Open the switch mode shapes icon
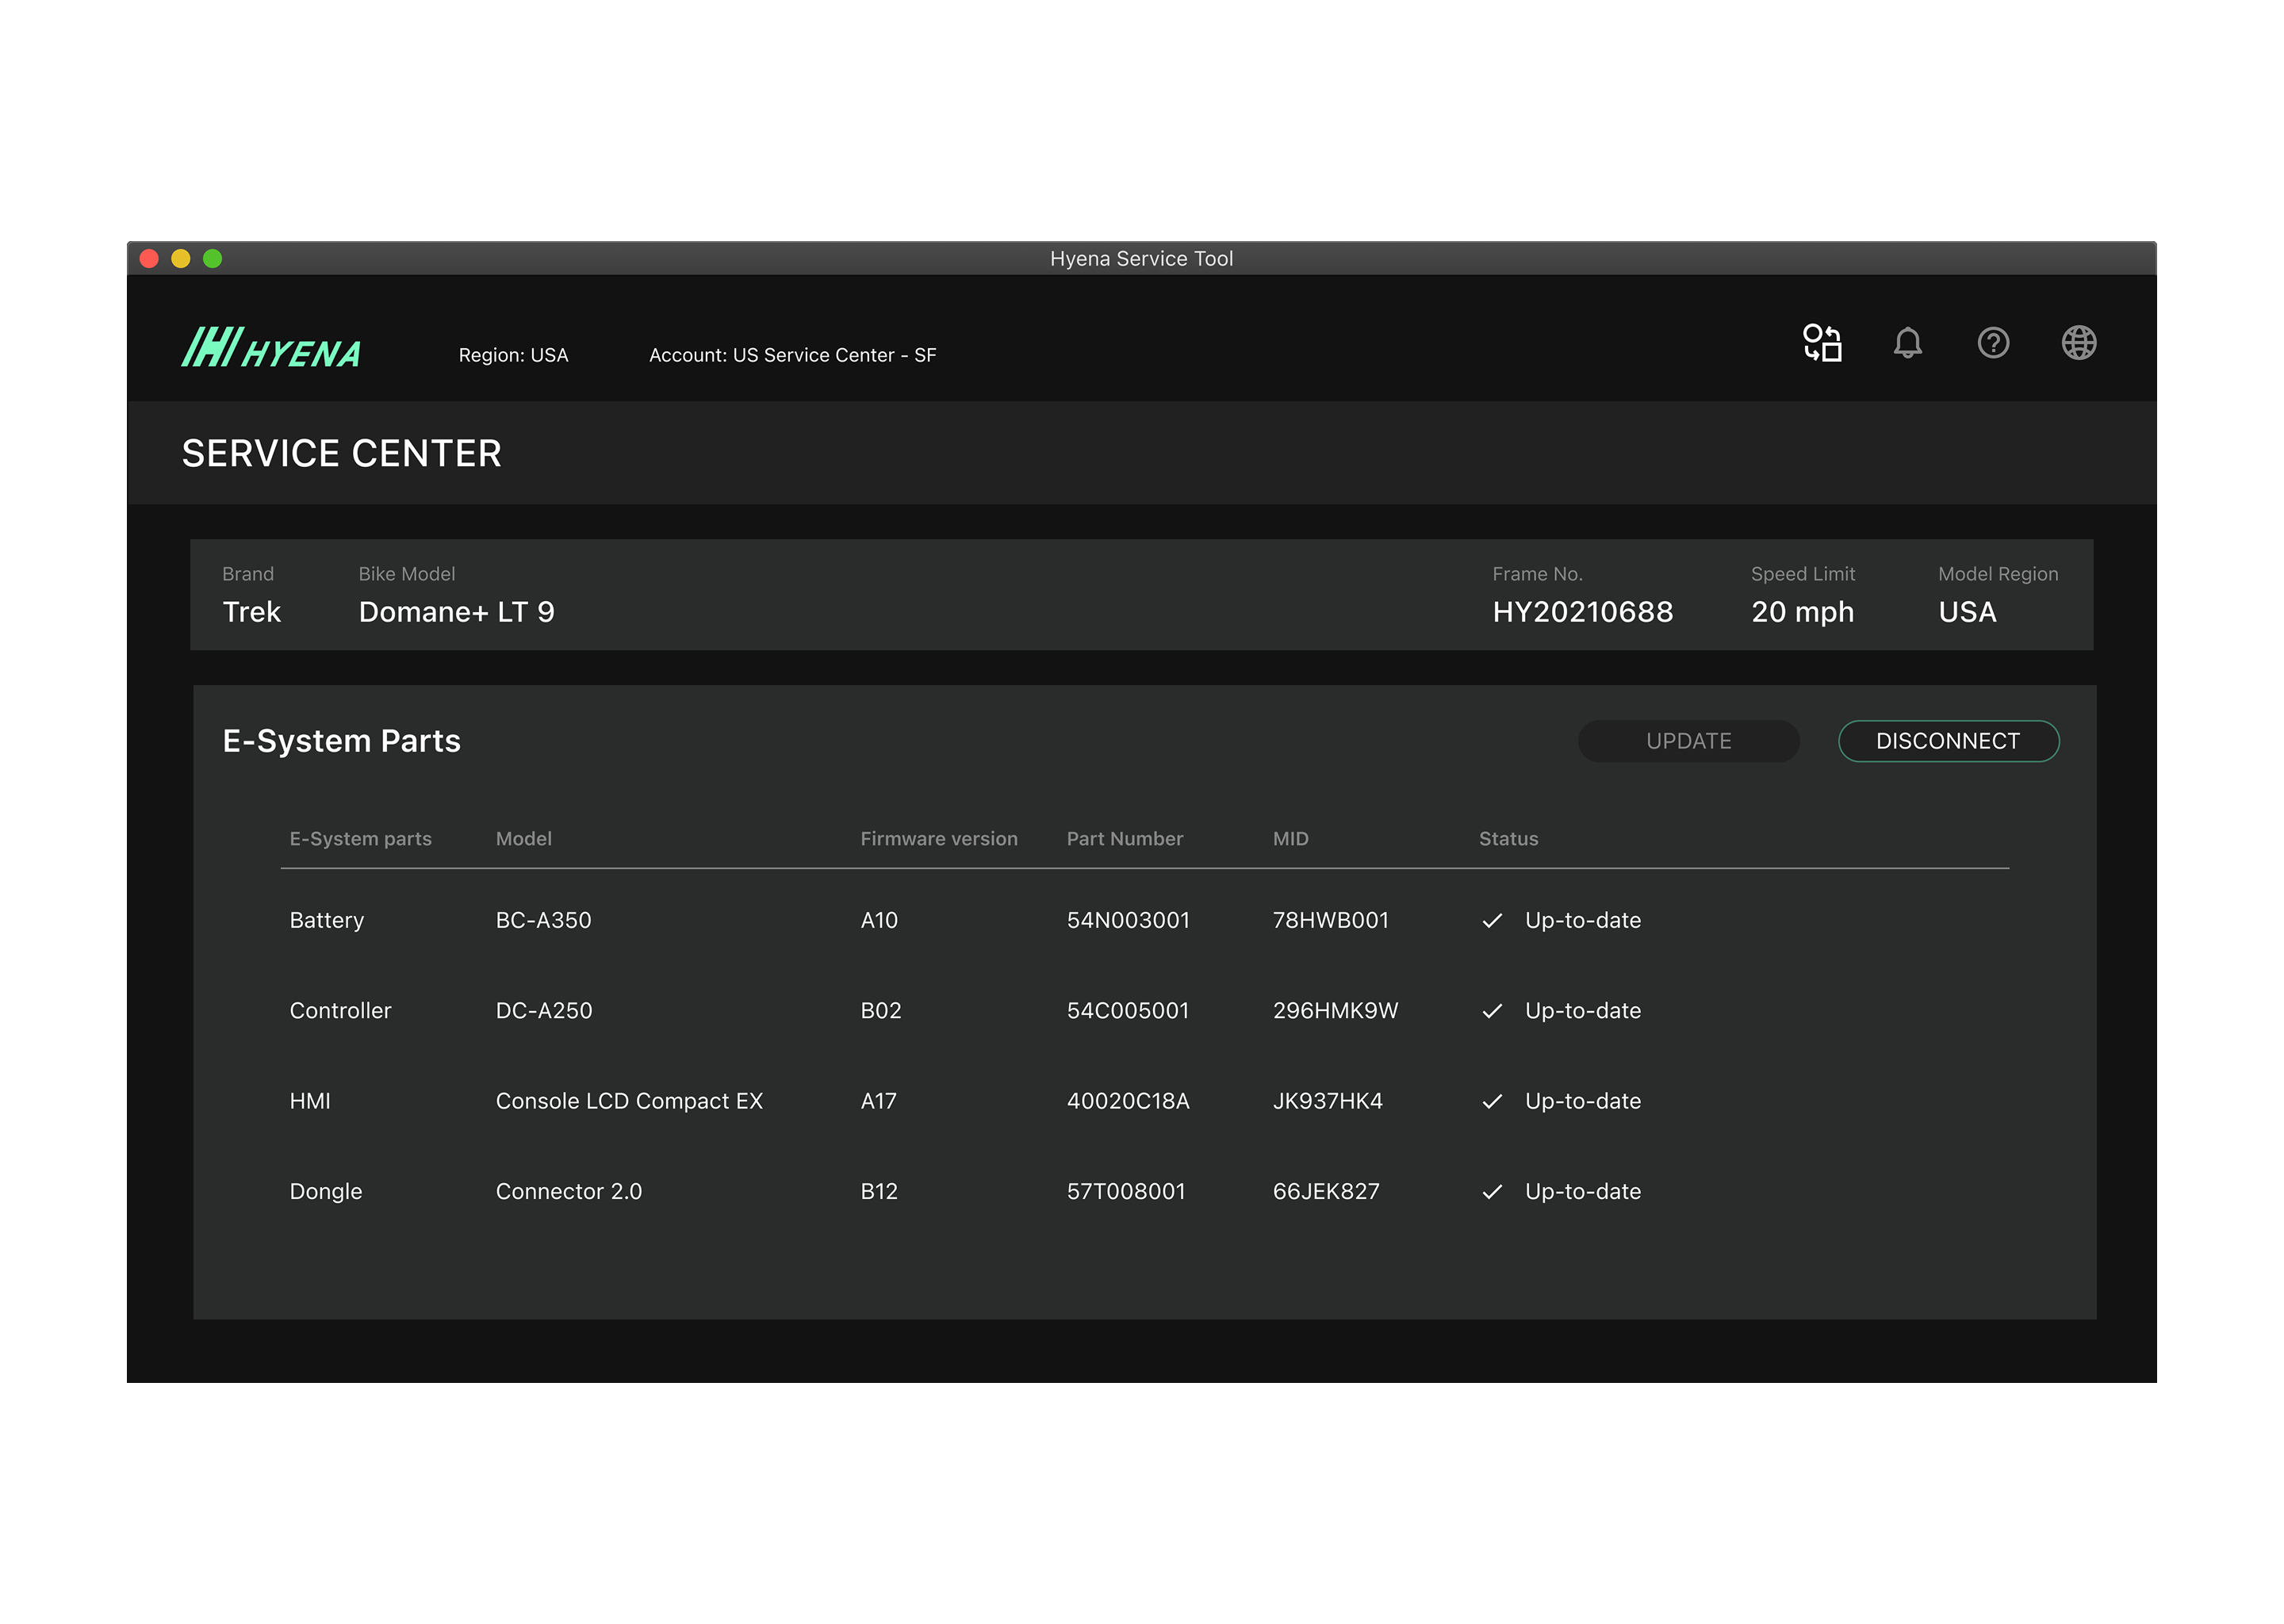This screenshot has height=1624, width=2284. click(1822, 343)
